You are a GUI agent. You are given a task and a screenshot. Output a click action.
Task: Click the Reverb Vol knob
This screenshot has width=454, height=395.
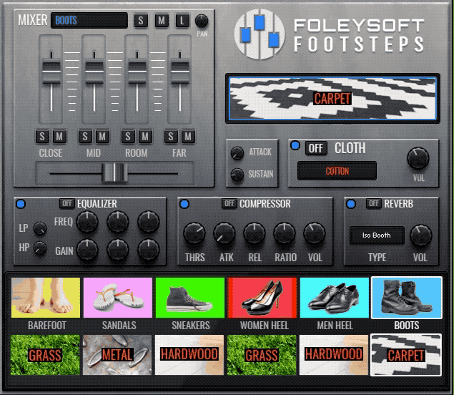click(x=421, y=235)
